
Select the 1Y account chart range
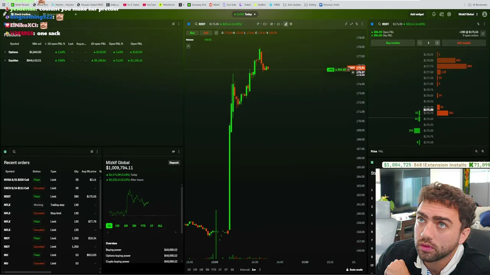152,226
